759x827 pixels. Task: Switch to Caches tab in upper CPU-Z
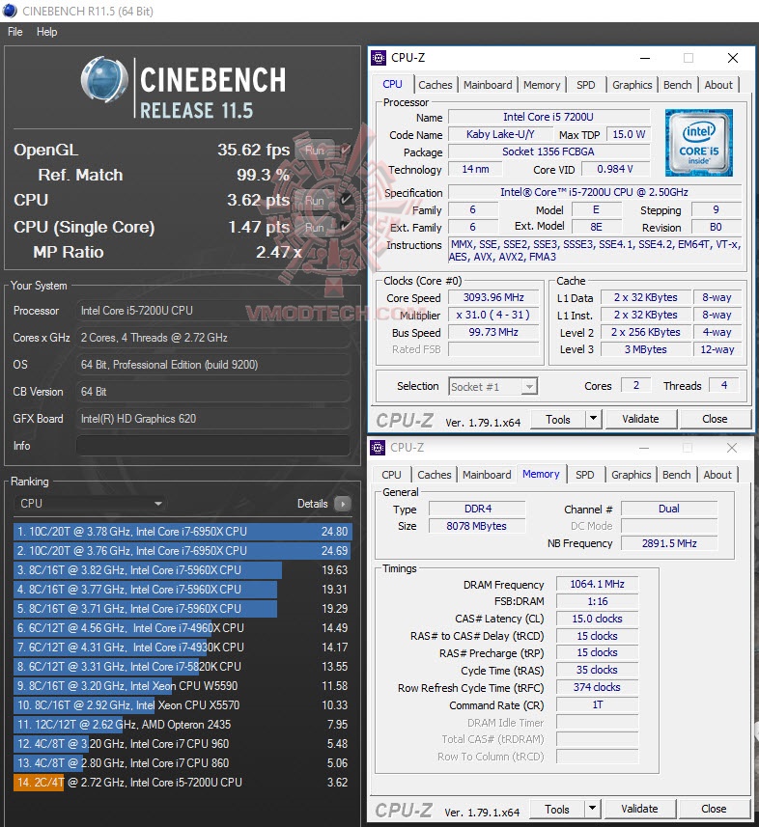pos(436,85)
